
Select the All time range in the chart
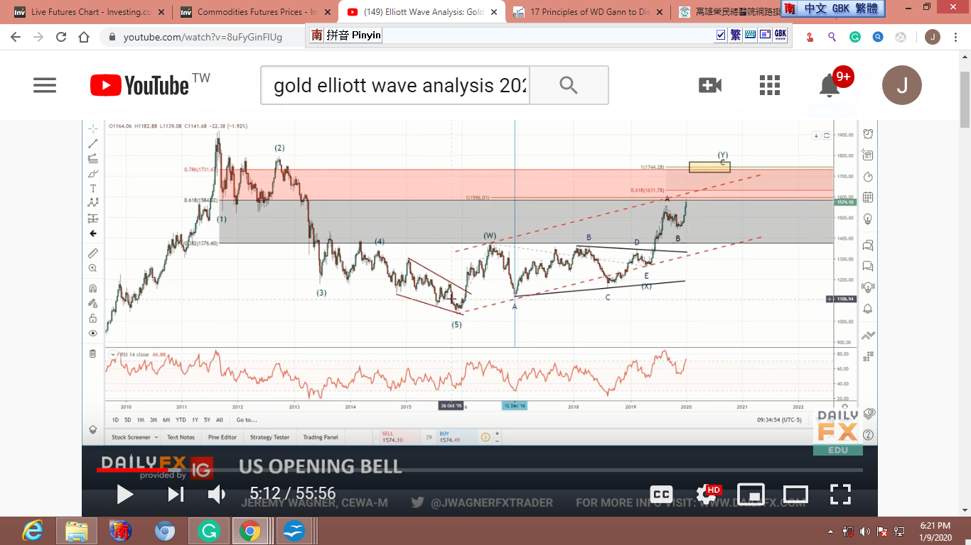[x=220, y=420]
